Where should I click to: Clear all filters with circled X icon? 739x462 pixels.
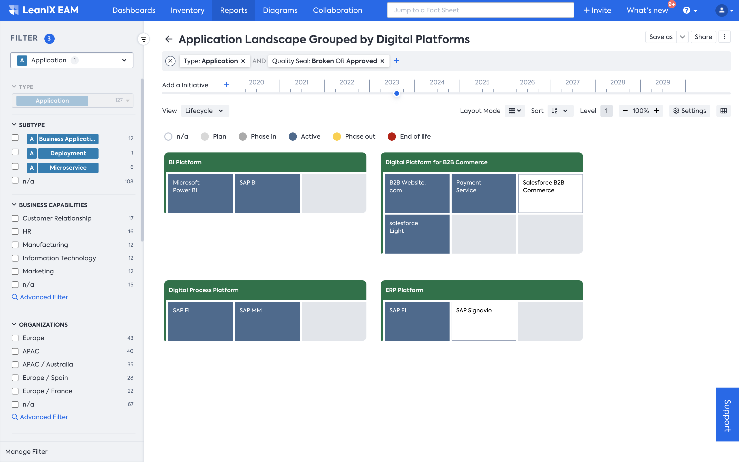170,61
